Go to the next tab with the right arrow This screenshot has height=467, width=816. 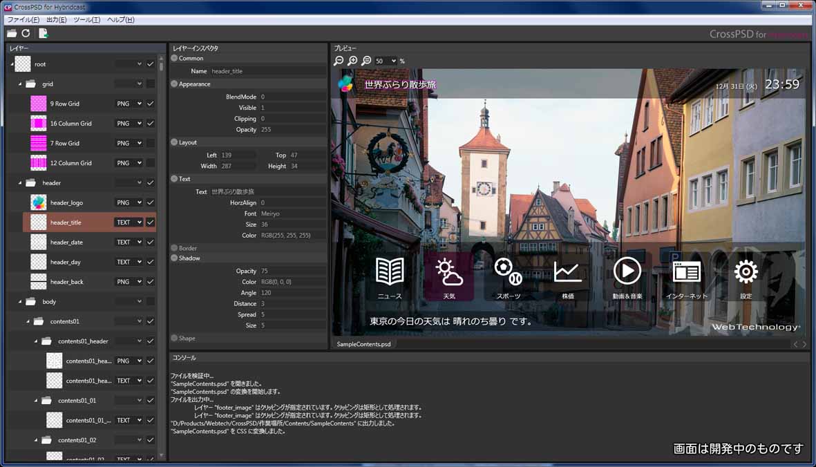click(x=804, y=344)
